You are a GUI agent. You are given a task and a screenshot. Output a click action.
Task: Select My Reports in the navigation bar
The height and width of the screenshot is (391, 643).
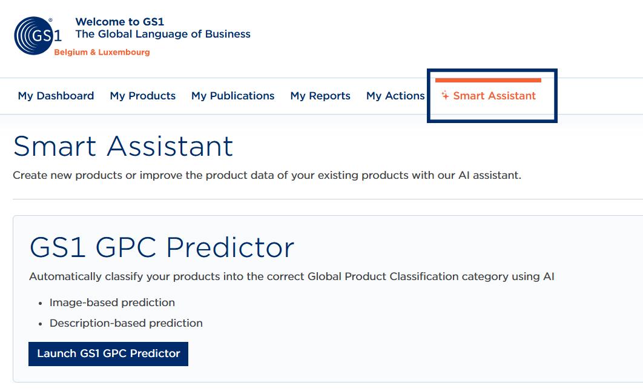(320, 96)
